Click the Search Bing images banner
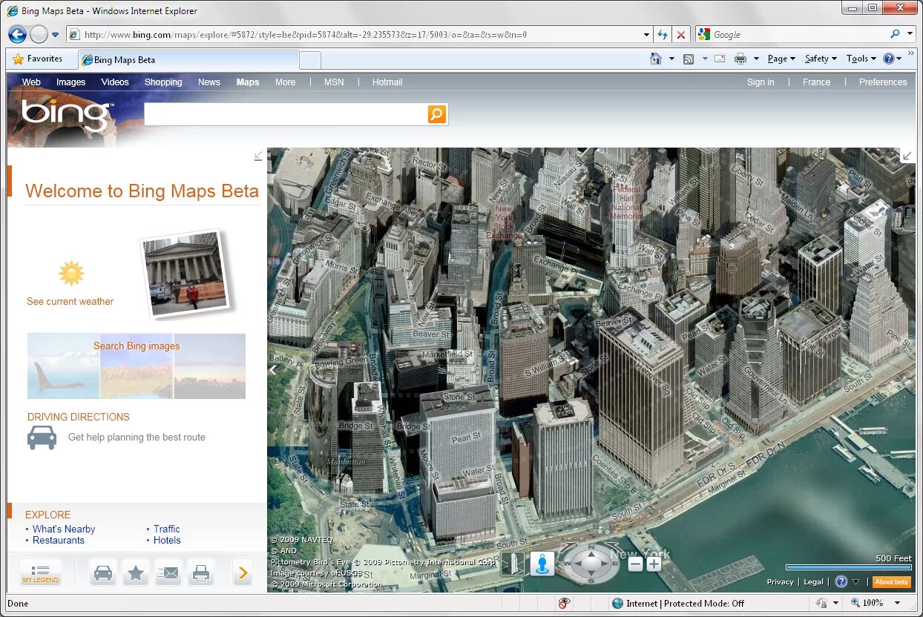The image size is (923, 617). (x=137, y=366)
